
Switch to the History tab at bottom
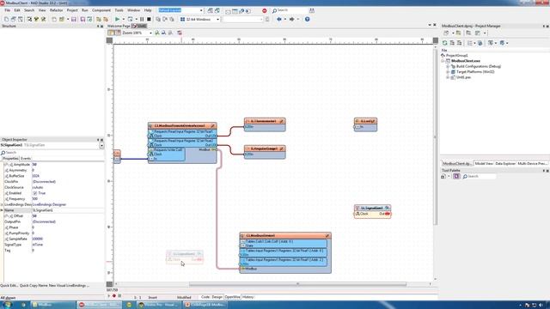(247, 297)
